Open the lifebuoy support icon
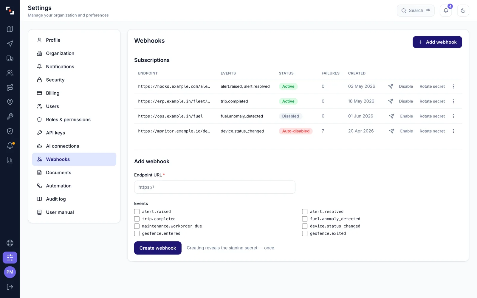This screenshot has width=477, height=298. tap(10, 243)
